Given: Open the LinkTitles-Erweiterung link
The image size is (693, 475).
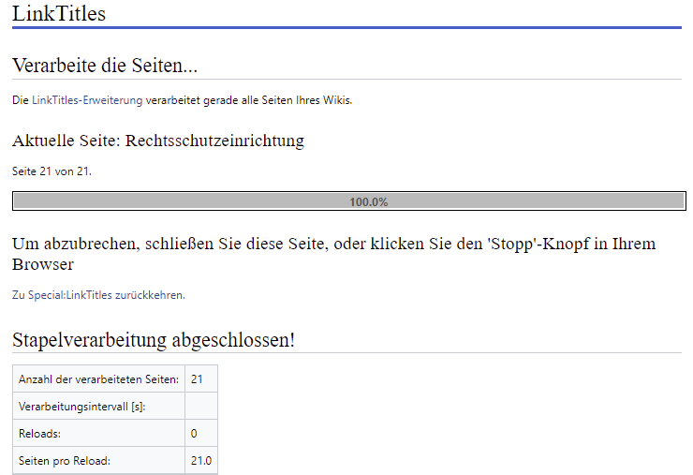Looking at the screenshot, I should coord(87,100).
